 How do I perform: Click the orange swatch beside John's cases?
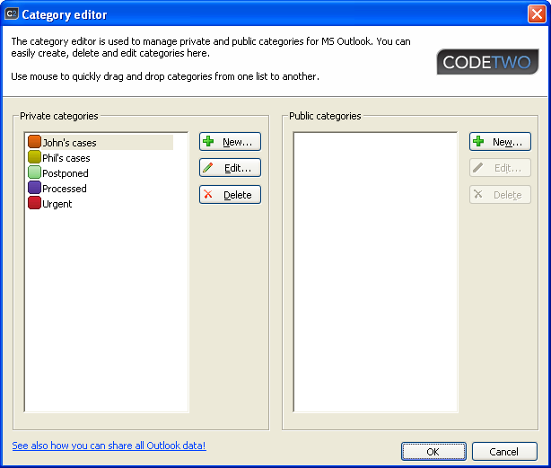34,142
